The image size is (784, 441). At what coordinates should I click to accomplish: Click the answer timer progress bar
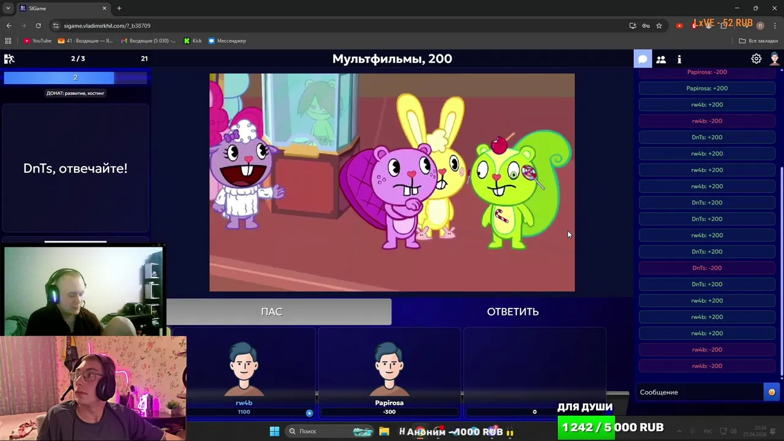pos(75,77)
